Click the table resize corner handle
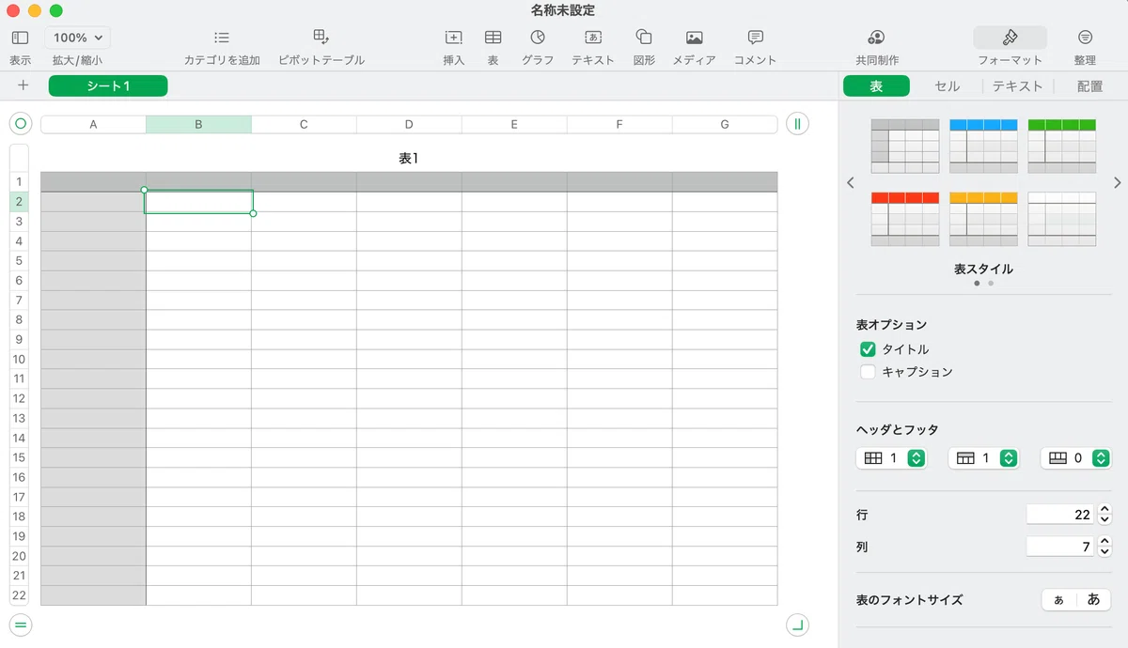Screen dimensions: 1128x648 tap(797, 625)
